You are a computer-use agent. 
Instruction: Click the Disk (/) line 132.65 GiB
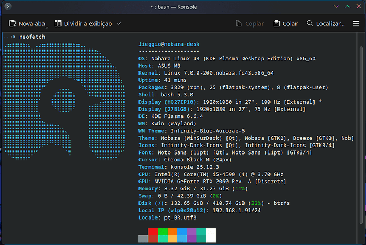click(x=214, y=203)
